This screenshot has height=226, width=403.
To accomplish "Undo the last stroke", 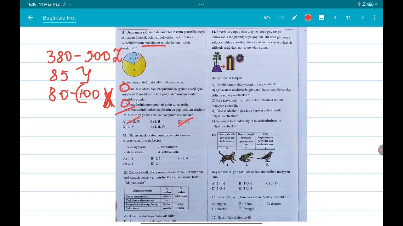I will click(267, 18).
